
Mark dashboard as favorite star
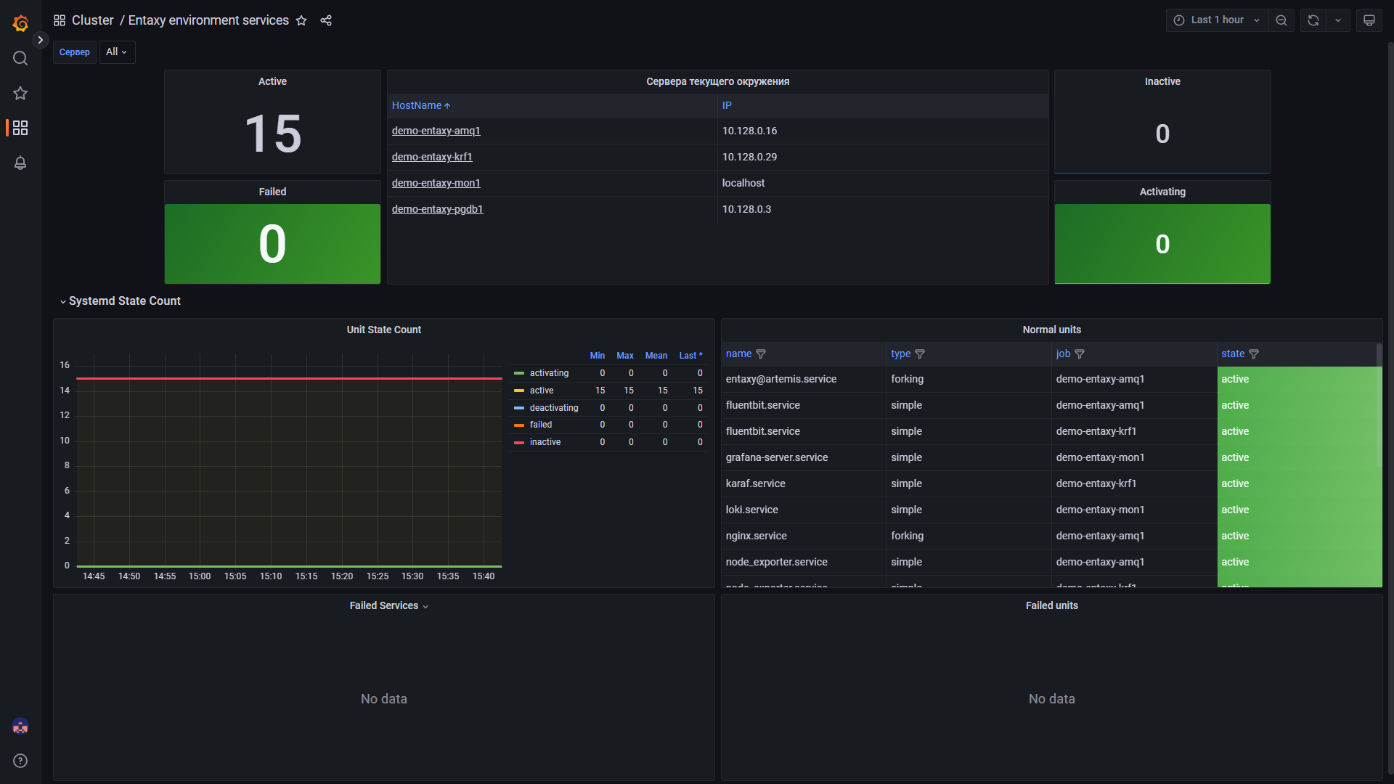tap(301, 20)
